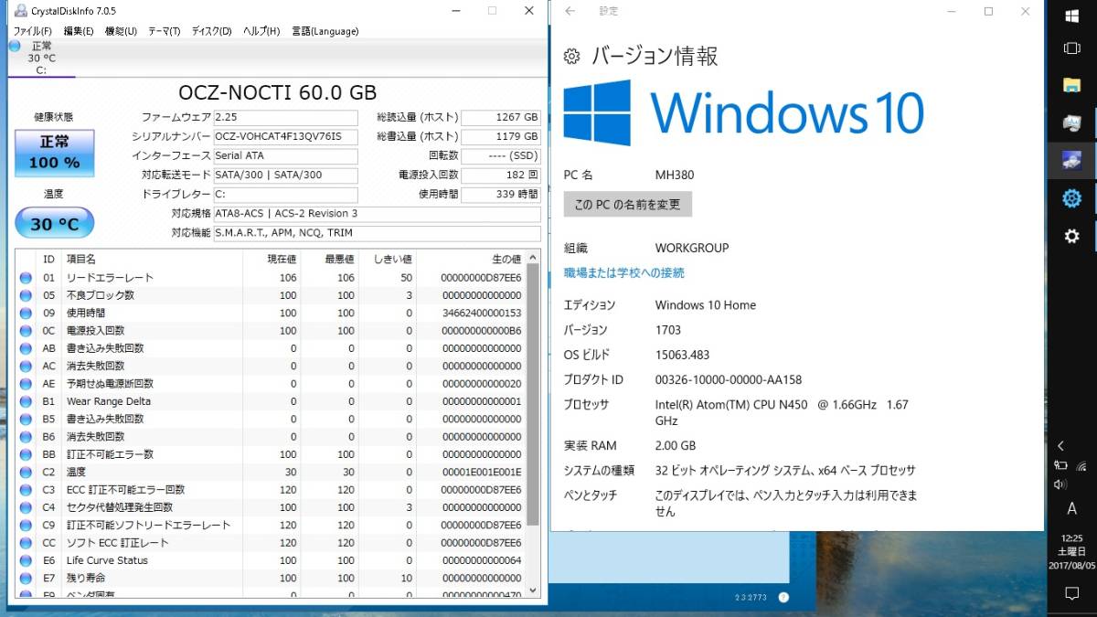Open the monitor chart app on taskbar
Screen dimensions: 1097x617
pos(1071,122)
